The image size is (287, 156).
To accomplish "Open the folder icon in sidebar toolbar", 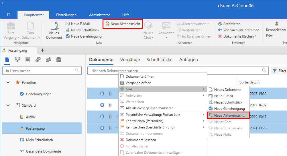I will point(59,60).
